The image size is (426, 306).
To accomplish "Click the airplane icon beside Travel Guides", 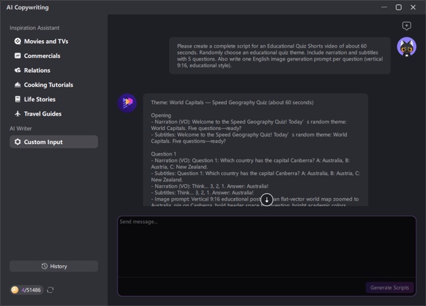I will point(18,114).
